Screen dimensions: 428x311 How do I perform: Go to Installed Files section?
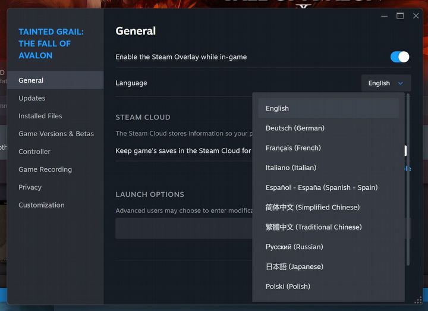pyautogui.click(x=40, y=116)
